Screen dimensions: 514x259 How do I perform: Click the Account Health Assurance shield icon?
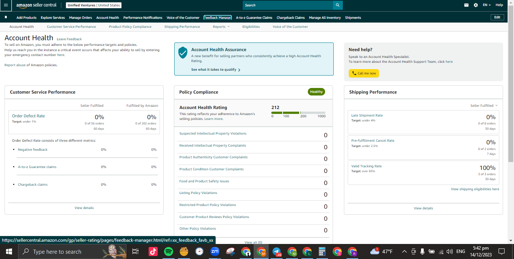point(183,53)
